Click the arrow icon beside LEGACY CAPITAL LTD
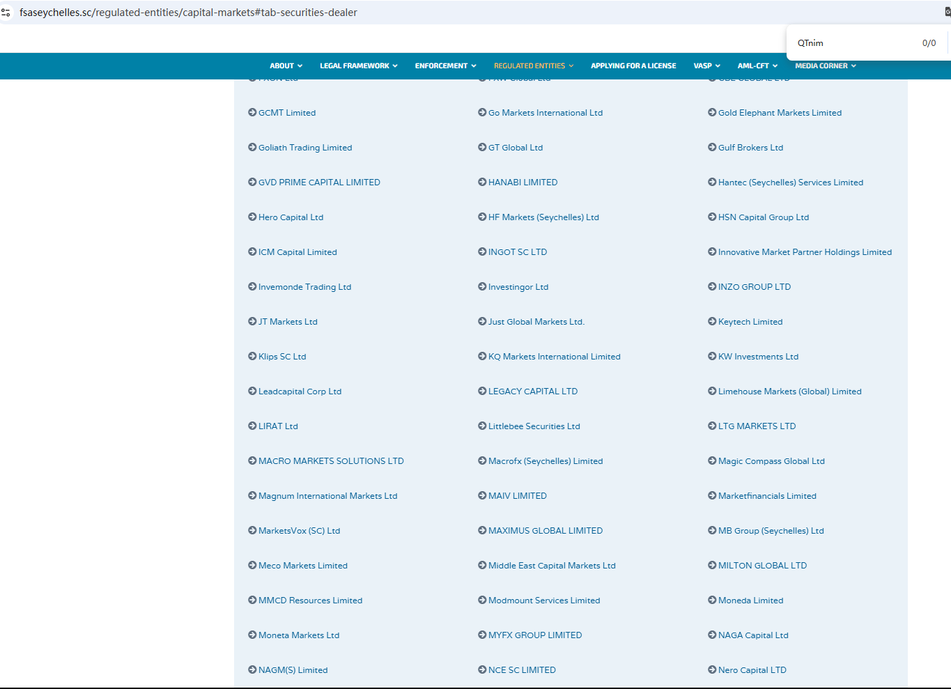Image resolution: width=951 pixels, height=689 pixels. tap(482, 391)
